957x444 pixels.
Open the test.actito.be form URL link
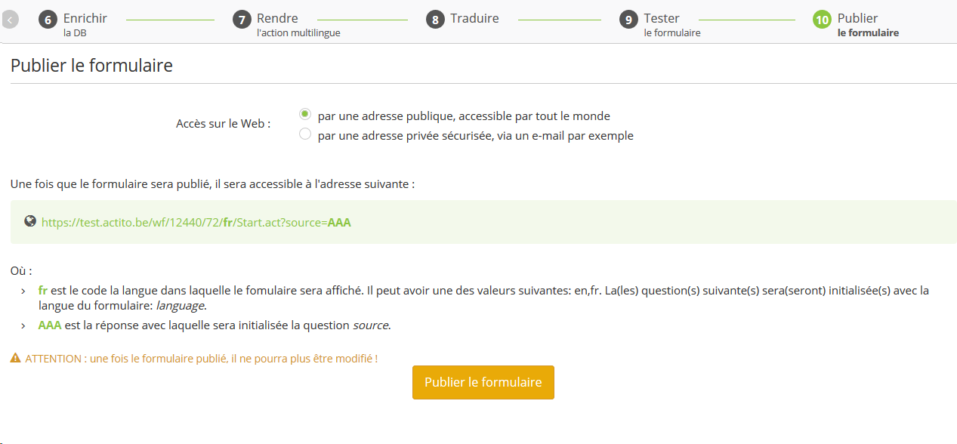[x=196, y=223]
